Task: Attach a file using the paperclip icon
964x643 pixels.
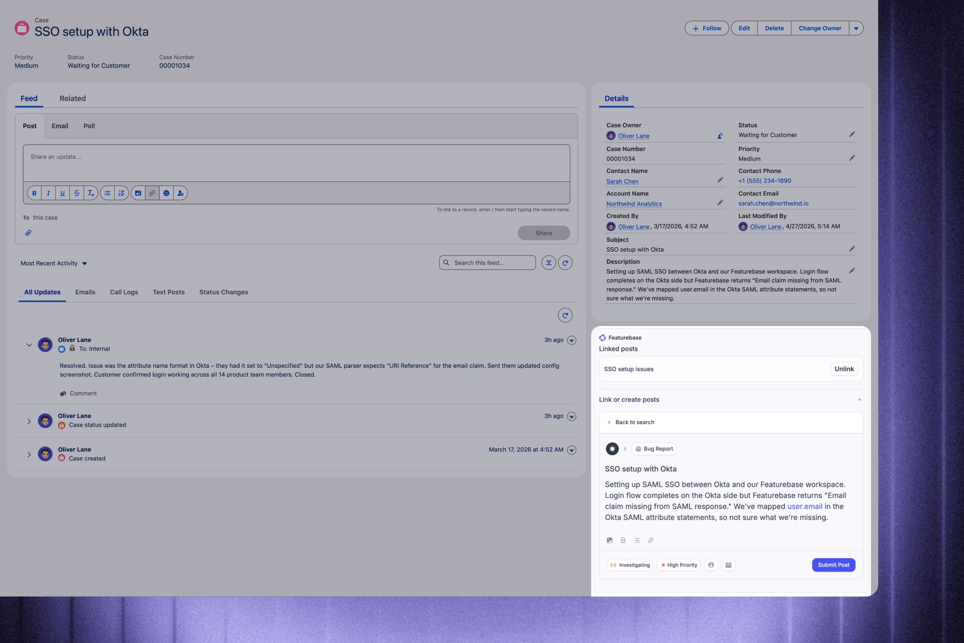Action: [28, 233]
